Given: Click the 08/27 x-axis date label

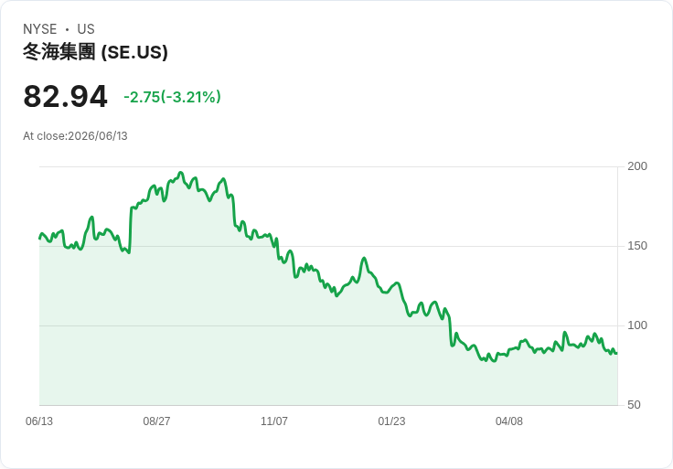Looking at the screenshot, I should coord(156,421).
